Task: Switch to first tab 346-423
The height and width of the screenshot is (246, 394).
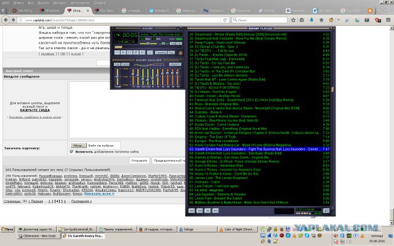Action: (23, 10)
